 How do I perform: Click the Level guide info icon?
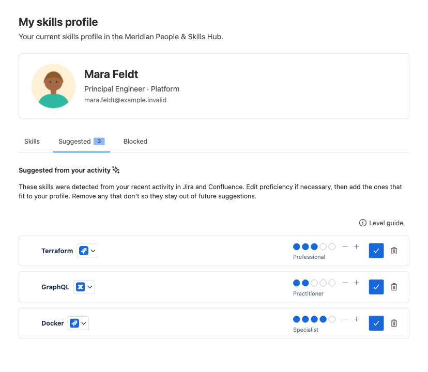tap(362, 223)
